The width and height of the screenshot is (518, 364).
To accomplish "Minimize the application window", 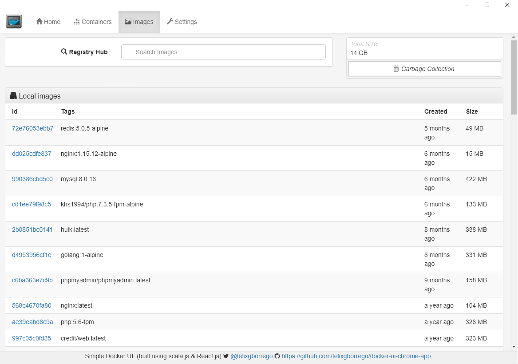I will click(x=467, y=5).
